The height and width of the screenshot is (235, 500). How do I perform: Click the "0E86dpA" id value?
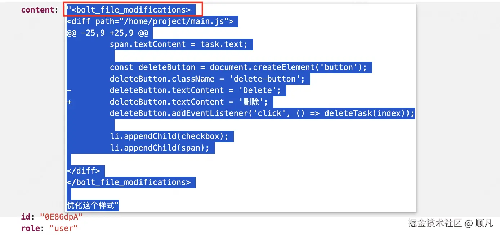[x=61, y=217]
